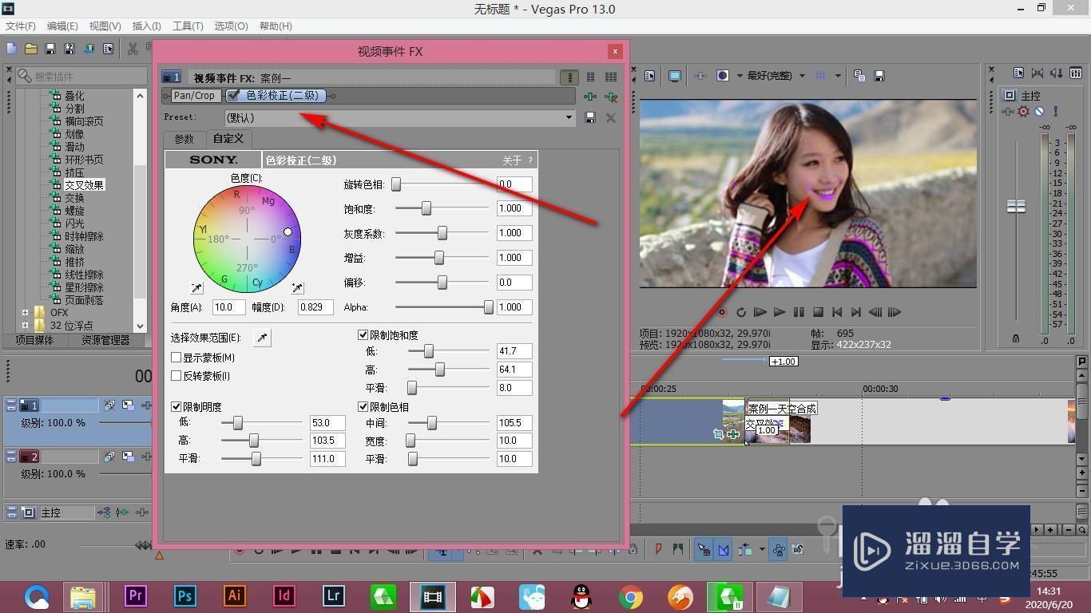Screen dimensions: 1091x613
Task: Click the loop playback button
Action: 741,312
